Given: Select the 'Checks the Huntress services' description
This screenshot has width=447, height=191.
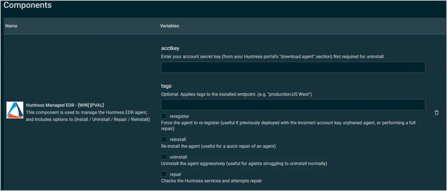Looking at the screenshot, I should pos(211,180).
